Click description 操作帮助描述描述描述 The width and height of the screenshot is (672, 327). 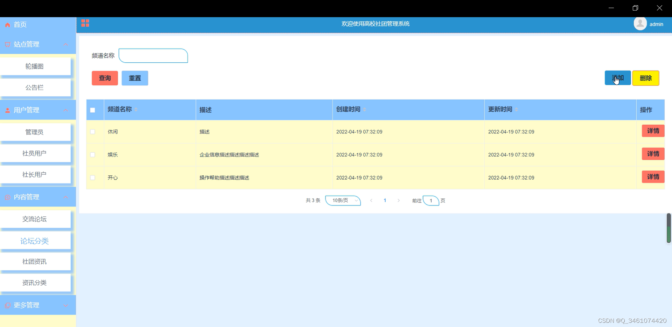(224, 178)
